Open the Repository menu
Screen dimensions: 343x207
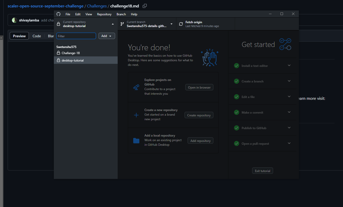104,14
